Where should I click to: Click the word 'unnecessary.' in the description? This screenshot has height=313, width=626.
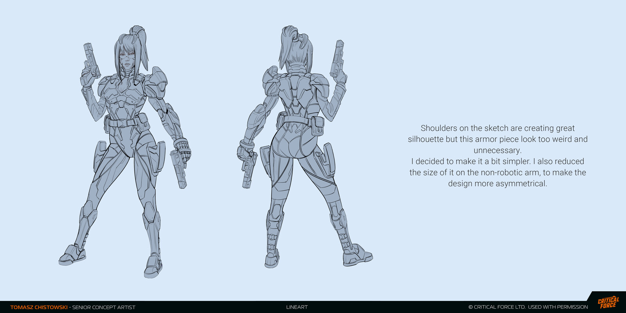(498, 150)
